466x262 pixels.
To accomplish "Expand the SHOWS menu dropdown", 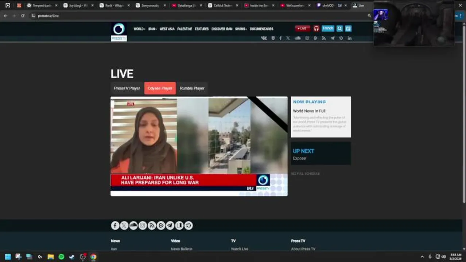I will tap(241, 29).
